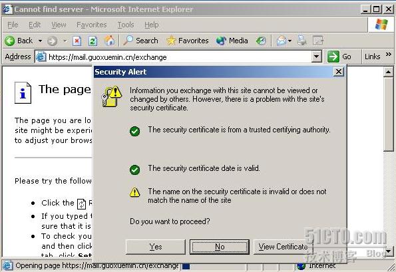396x272 pixels.
Task: Go to the Home page icon
Action: coord(109,41)
